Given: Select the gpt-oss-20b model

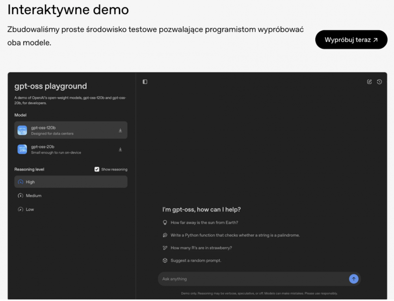Looking at the screenshot, I should point(71,149).
